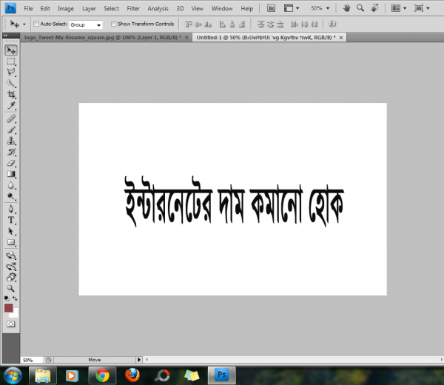Toggle Show Transform Controls checkbox
Viewport: 444px width, 385px height.
[x=113, y=24]
